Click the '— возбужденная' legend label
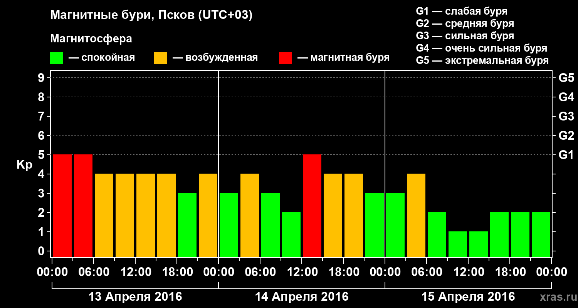Viewport: 578px width, 308px height. (215, 58)
